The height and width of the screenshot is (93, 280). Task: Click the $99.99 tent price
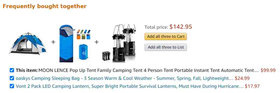pos(268,71)
